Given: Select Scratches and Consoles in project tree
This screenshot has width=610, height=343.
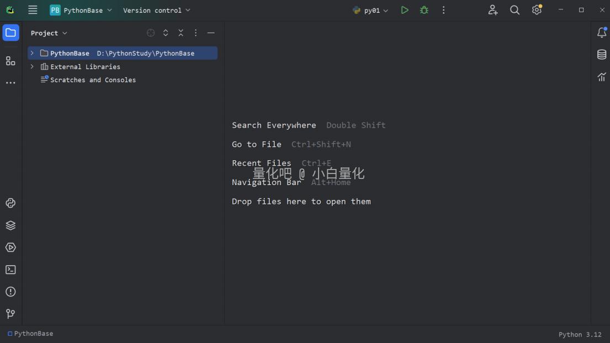Looking at the screenshot, I should (93, 80).
